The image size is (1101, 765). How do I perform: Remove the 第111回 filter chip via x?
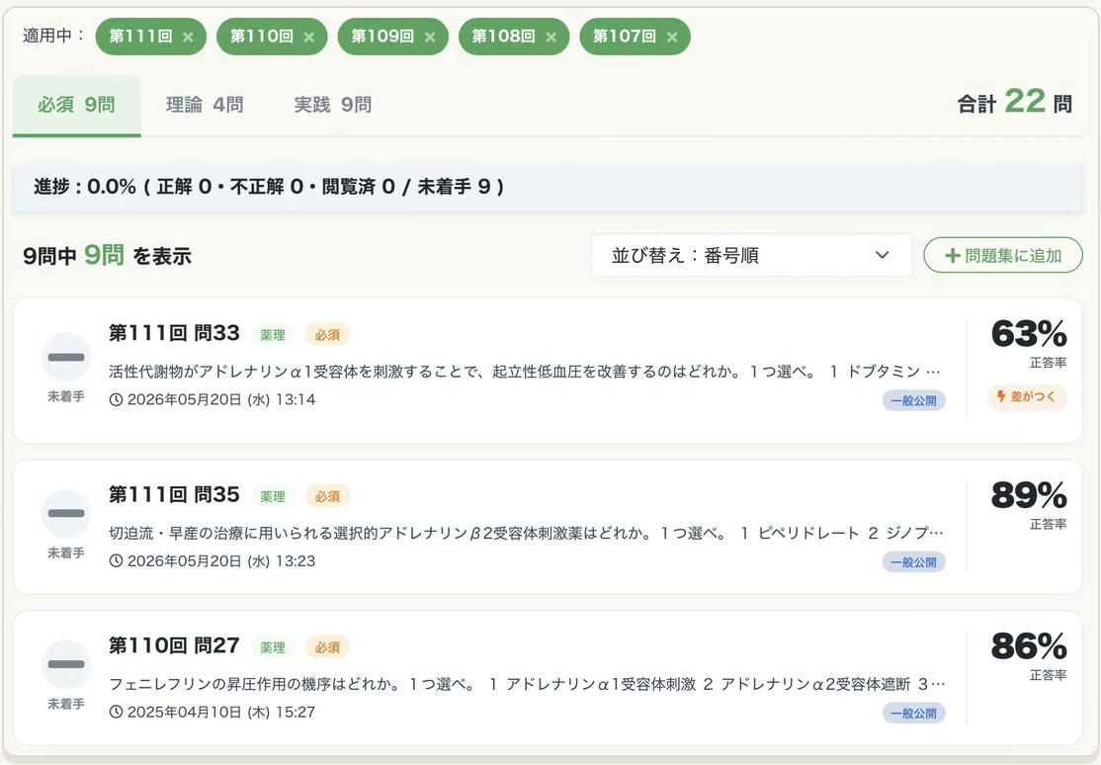(188, 38)
